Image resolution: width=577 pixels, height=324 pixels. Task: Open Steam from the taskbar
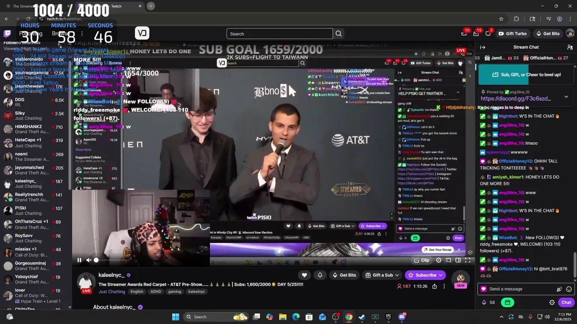click(x=362, y=317)
